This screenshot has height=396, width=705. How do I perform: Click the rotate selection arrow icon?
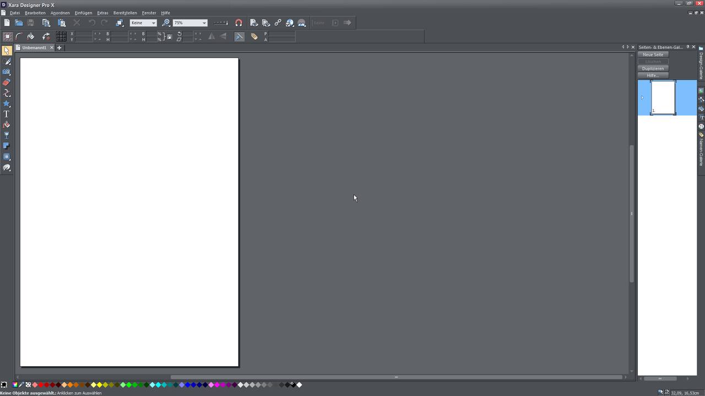[x=46, y=36]
